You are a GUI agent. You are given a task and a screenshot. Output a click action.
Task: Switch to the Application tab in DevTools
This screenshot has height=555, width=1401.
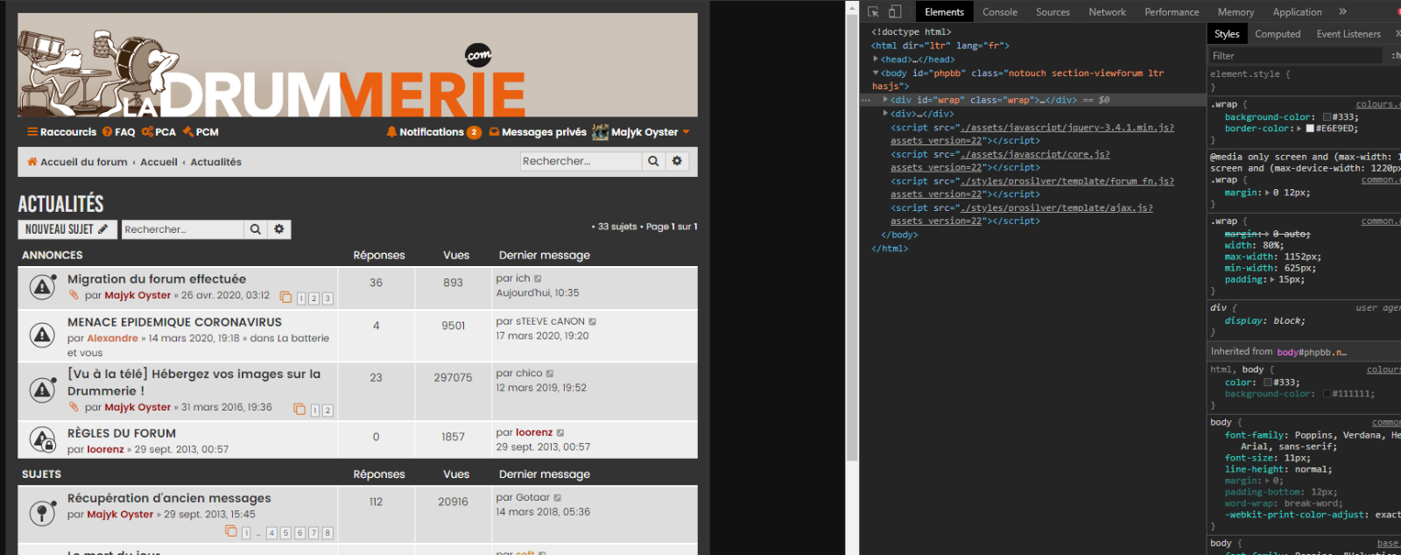coord(1298,12)
